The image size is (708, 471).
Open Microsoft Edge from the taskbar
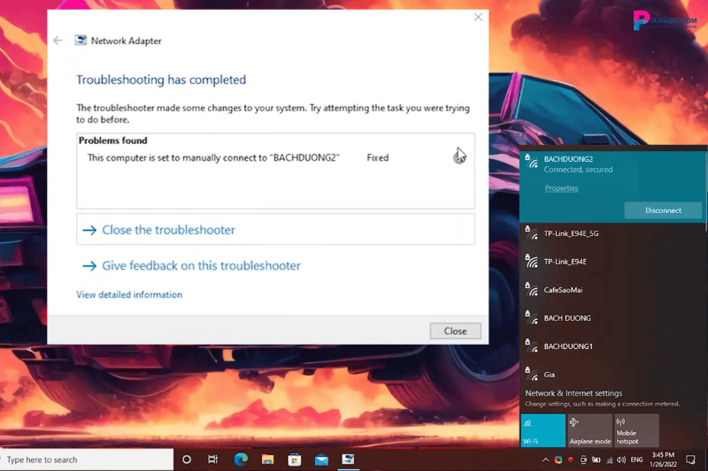[x=240, y=460]
